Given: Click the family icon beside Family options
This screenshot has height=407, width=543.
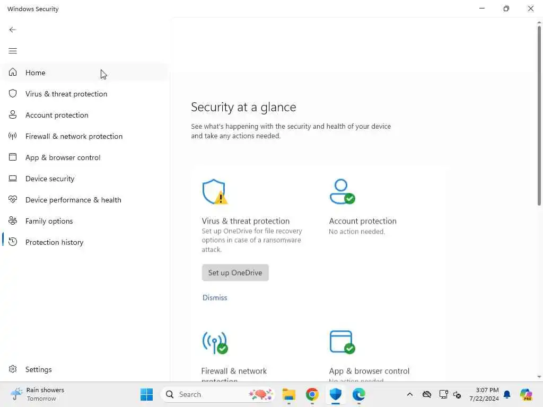Looking at the screenshot, I should pyautogui.click(x=13, y=220).
